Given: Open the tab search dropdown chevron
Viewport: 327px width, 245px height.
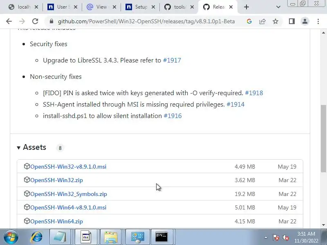Looking at the screenshot, I should tap(278, 7).
